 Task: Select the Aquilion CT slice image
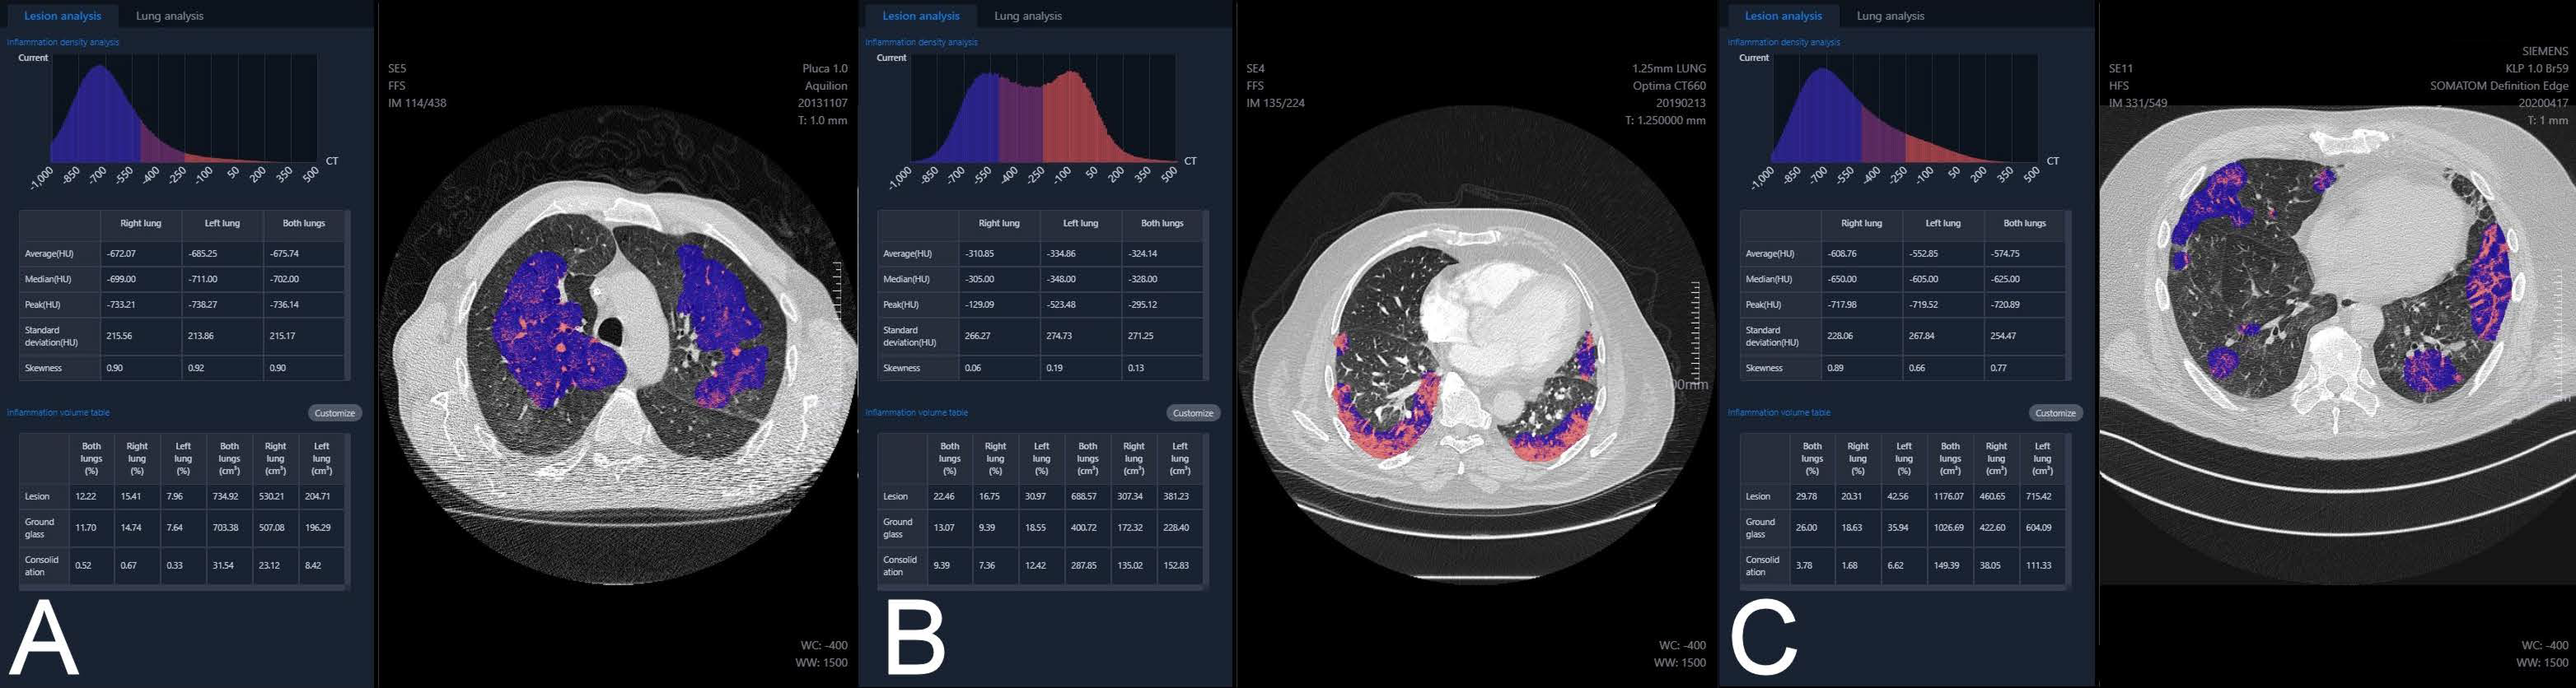pos(618,344)
